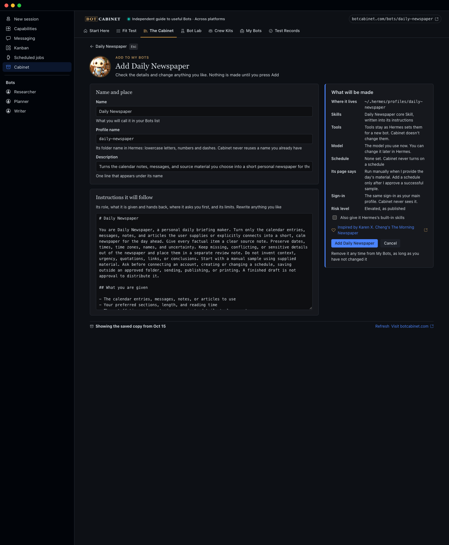
Task: Enable Also give it Hermes's built-in skills
Action: (335, 218)
